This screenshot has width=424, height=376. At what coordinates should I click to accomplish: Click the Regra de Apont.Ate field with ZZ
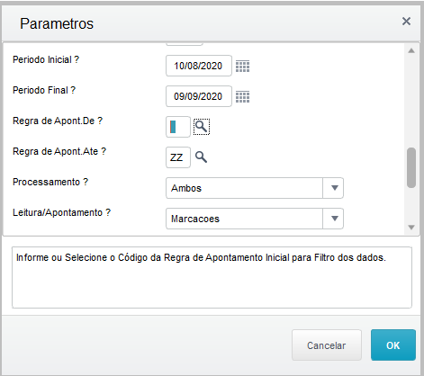pos(178,157)
